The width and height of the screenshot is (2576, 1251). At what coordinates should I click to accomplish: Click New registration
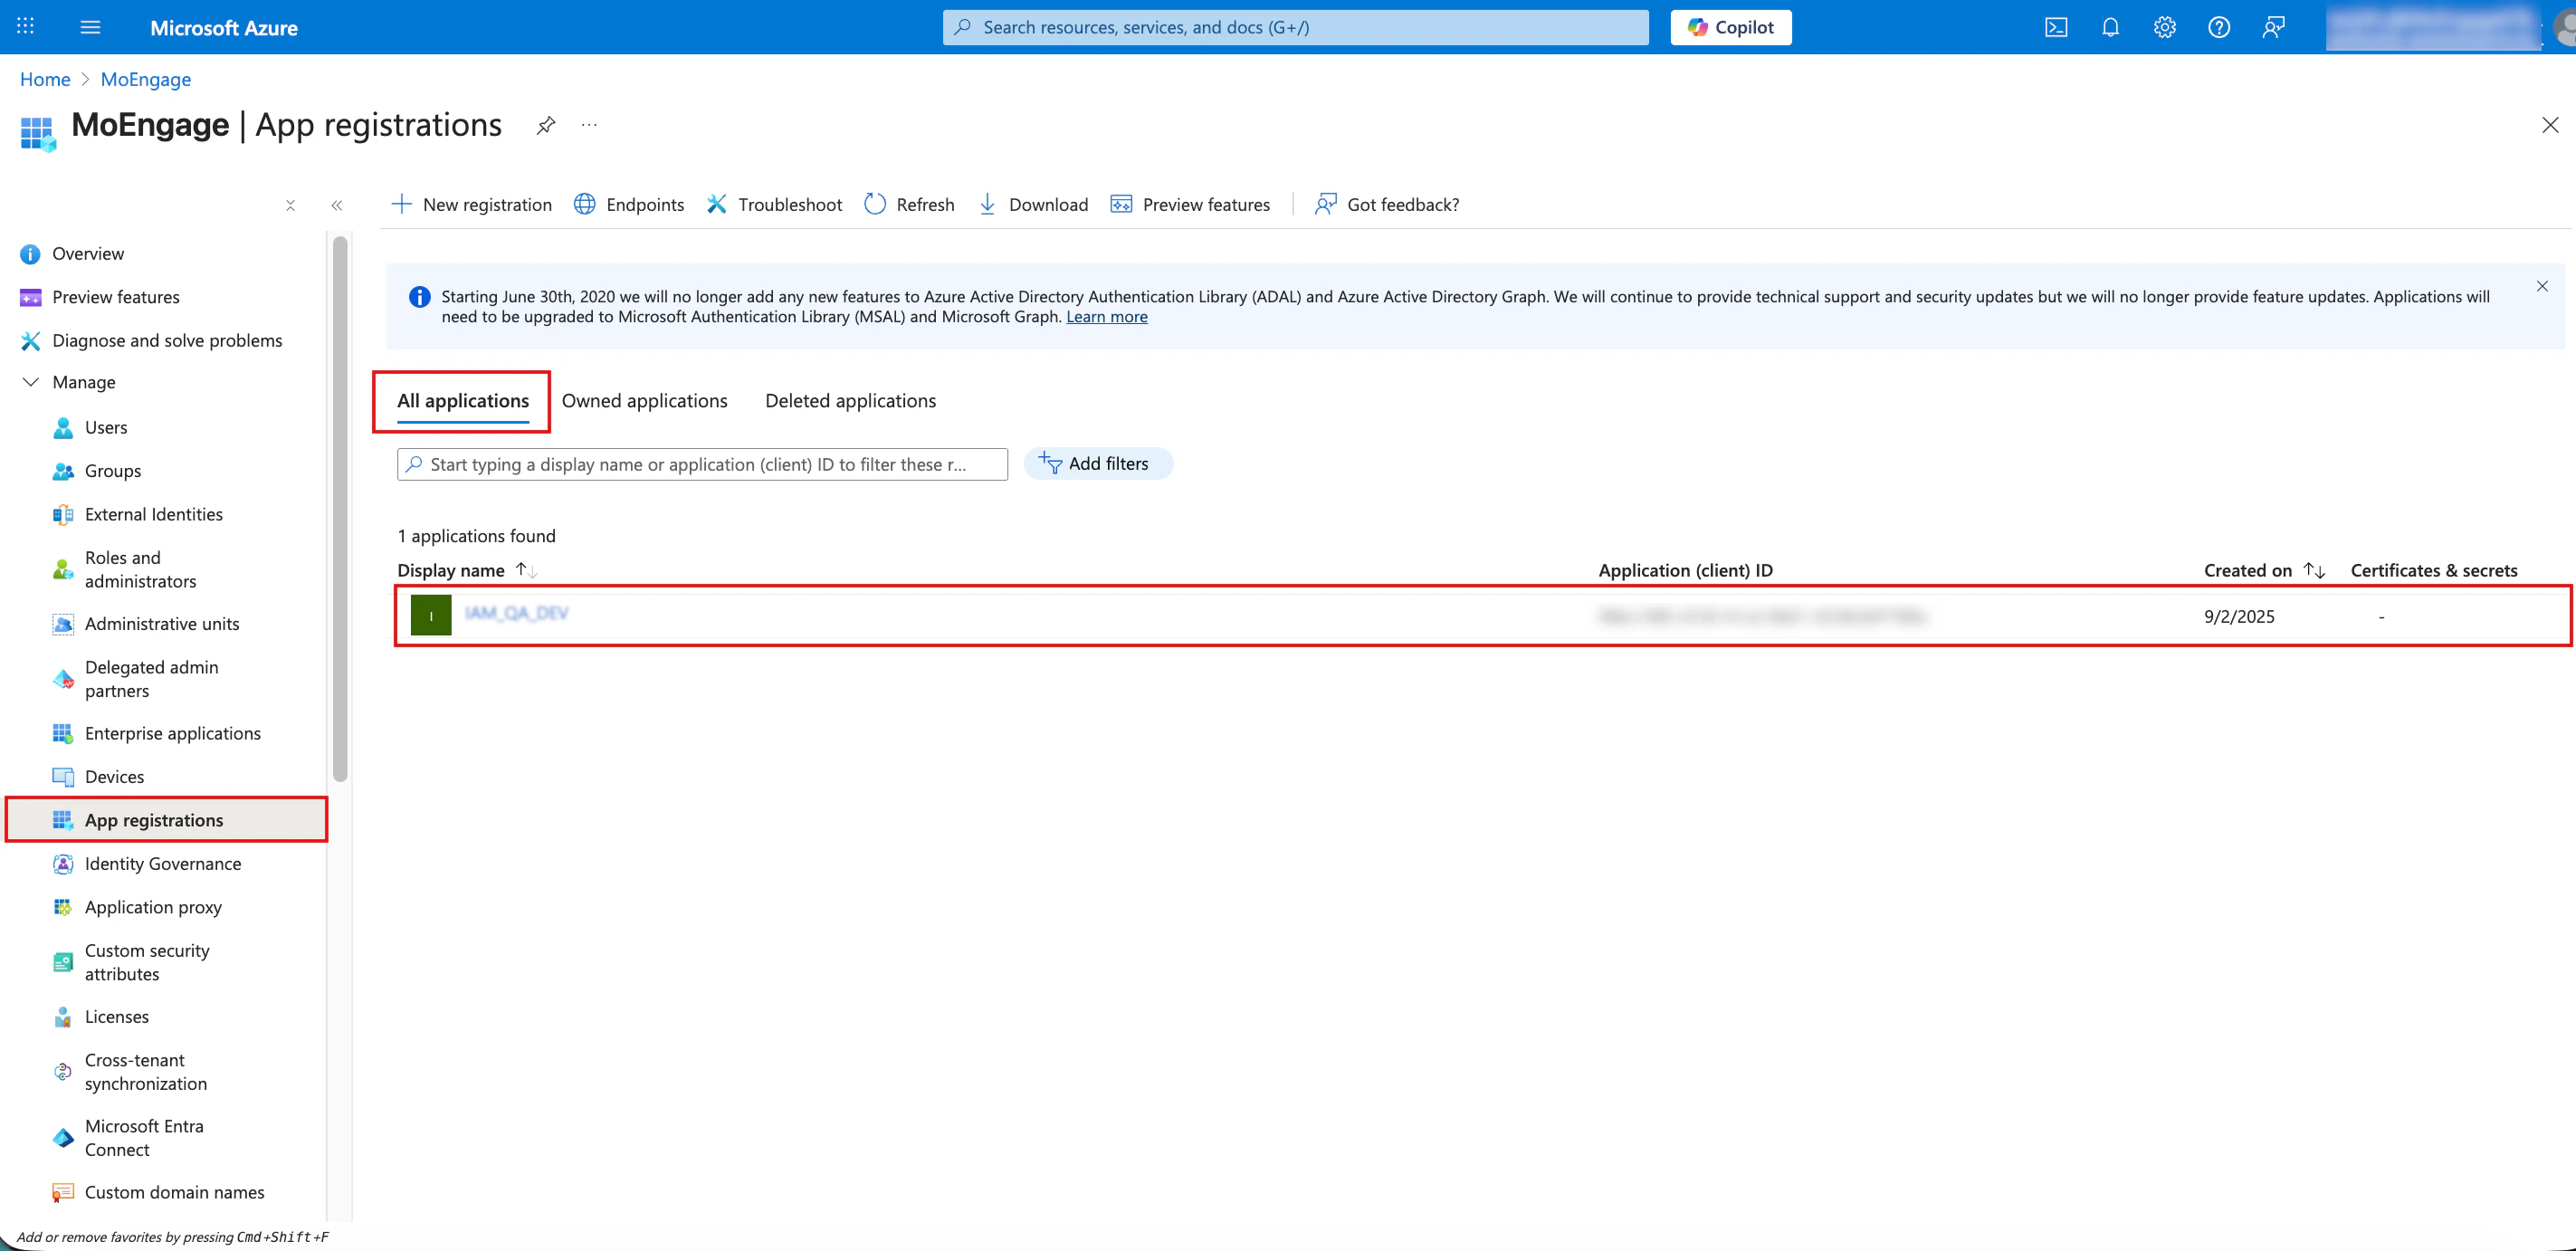[x=471, y=204]
